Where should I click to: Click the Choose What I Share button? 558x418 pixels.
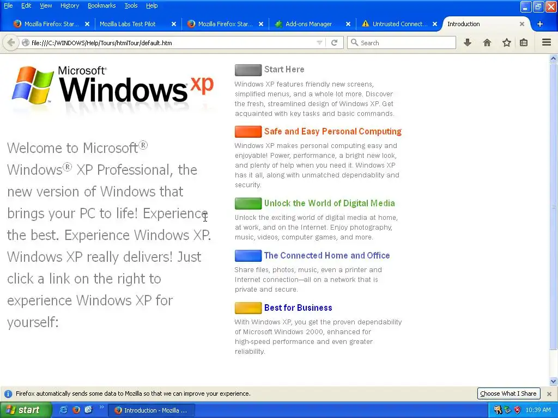[x=508, y=394]
